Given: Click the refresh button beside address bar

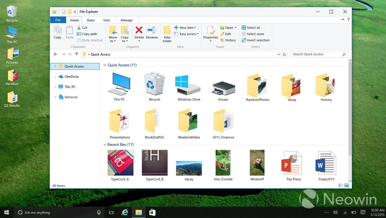Looking at the screenshot, I should (284, 54).
